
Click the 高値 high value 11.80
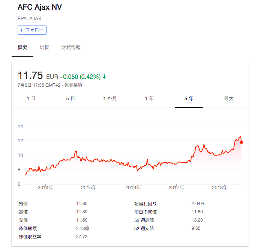click(x=82, y=212)
